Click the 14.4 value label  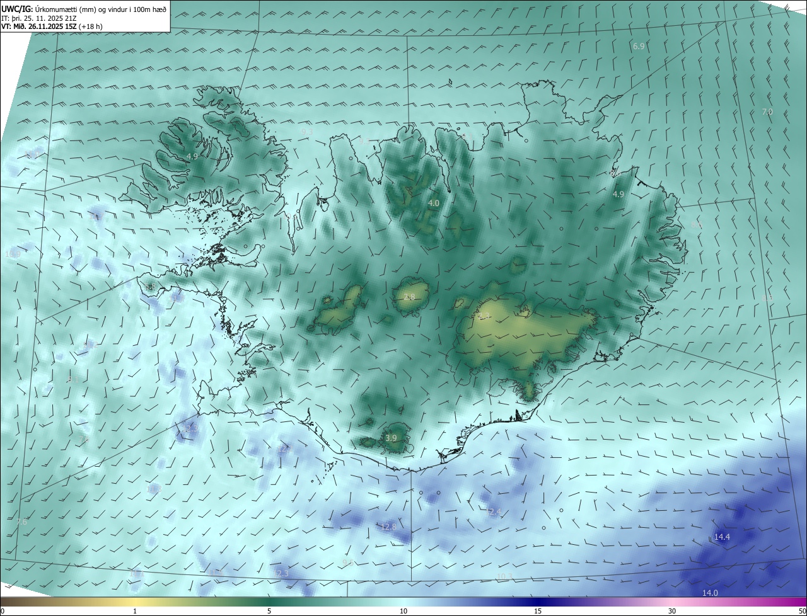(x=722, y=537)
